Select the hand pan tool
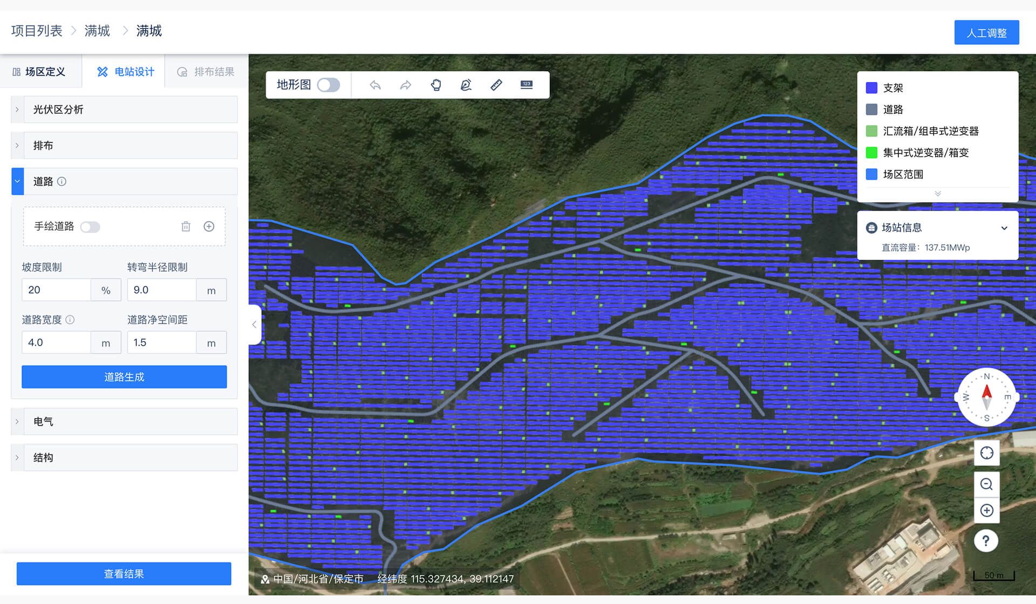The image size is (1036, 604). (436, 85)
